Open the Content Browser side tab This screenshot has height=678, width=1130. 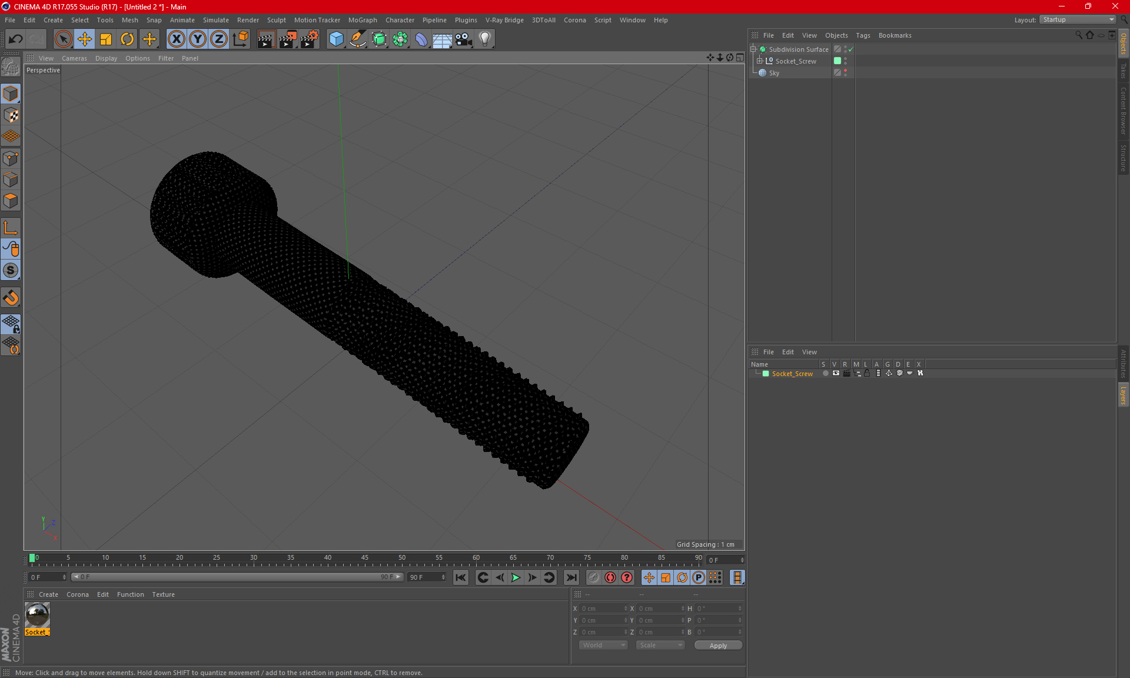pos(1123,110)
